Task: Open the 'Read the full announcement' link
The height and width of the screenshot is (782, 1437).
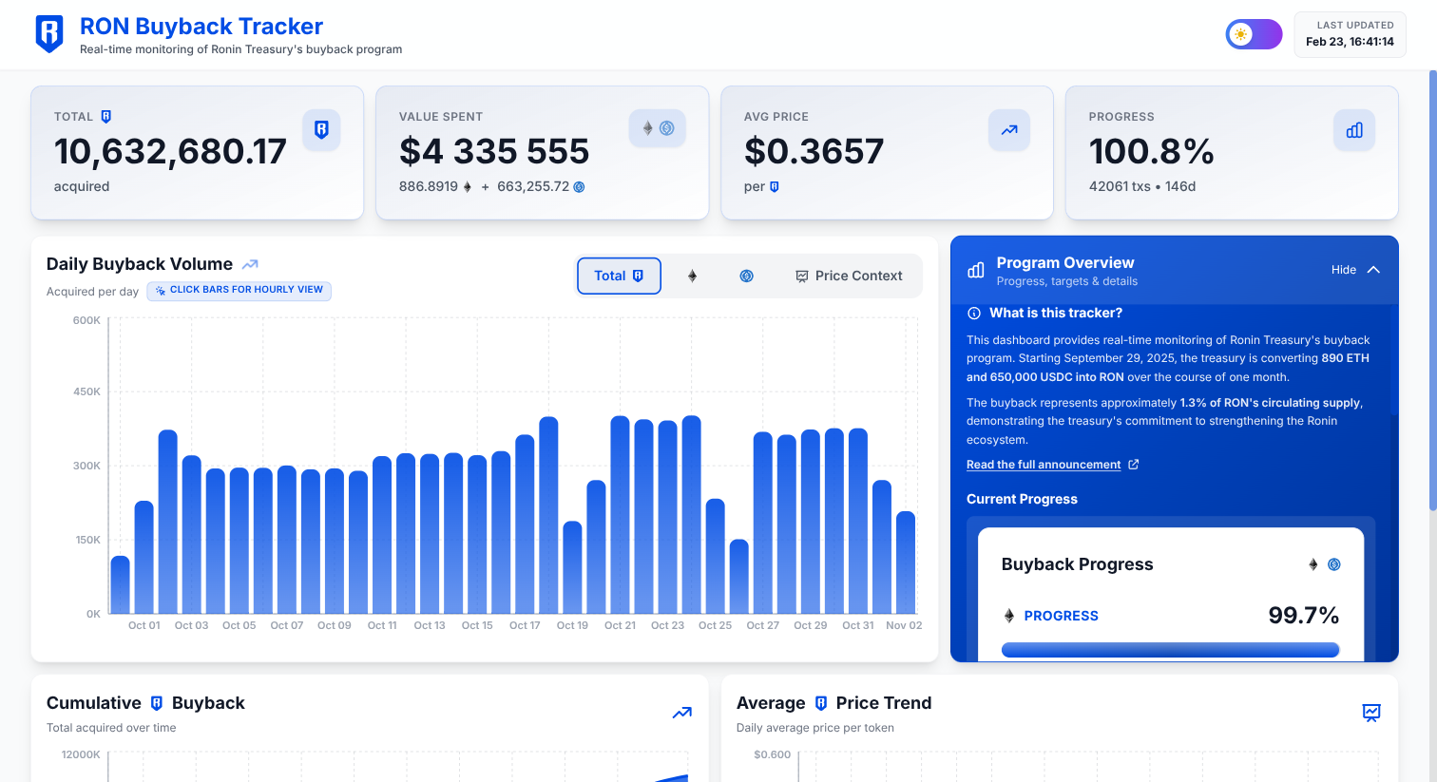Action: [x=1043, y=465]
